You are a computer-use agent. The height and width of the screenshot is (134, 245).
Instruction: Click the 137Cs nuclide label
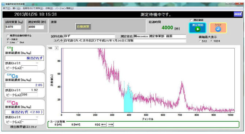click(x=12, y=103)
